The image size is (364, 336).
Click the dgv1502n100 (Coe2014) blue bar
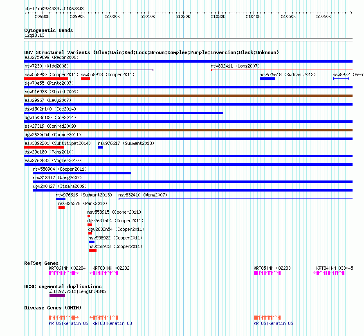124,113
